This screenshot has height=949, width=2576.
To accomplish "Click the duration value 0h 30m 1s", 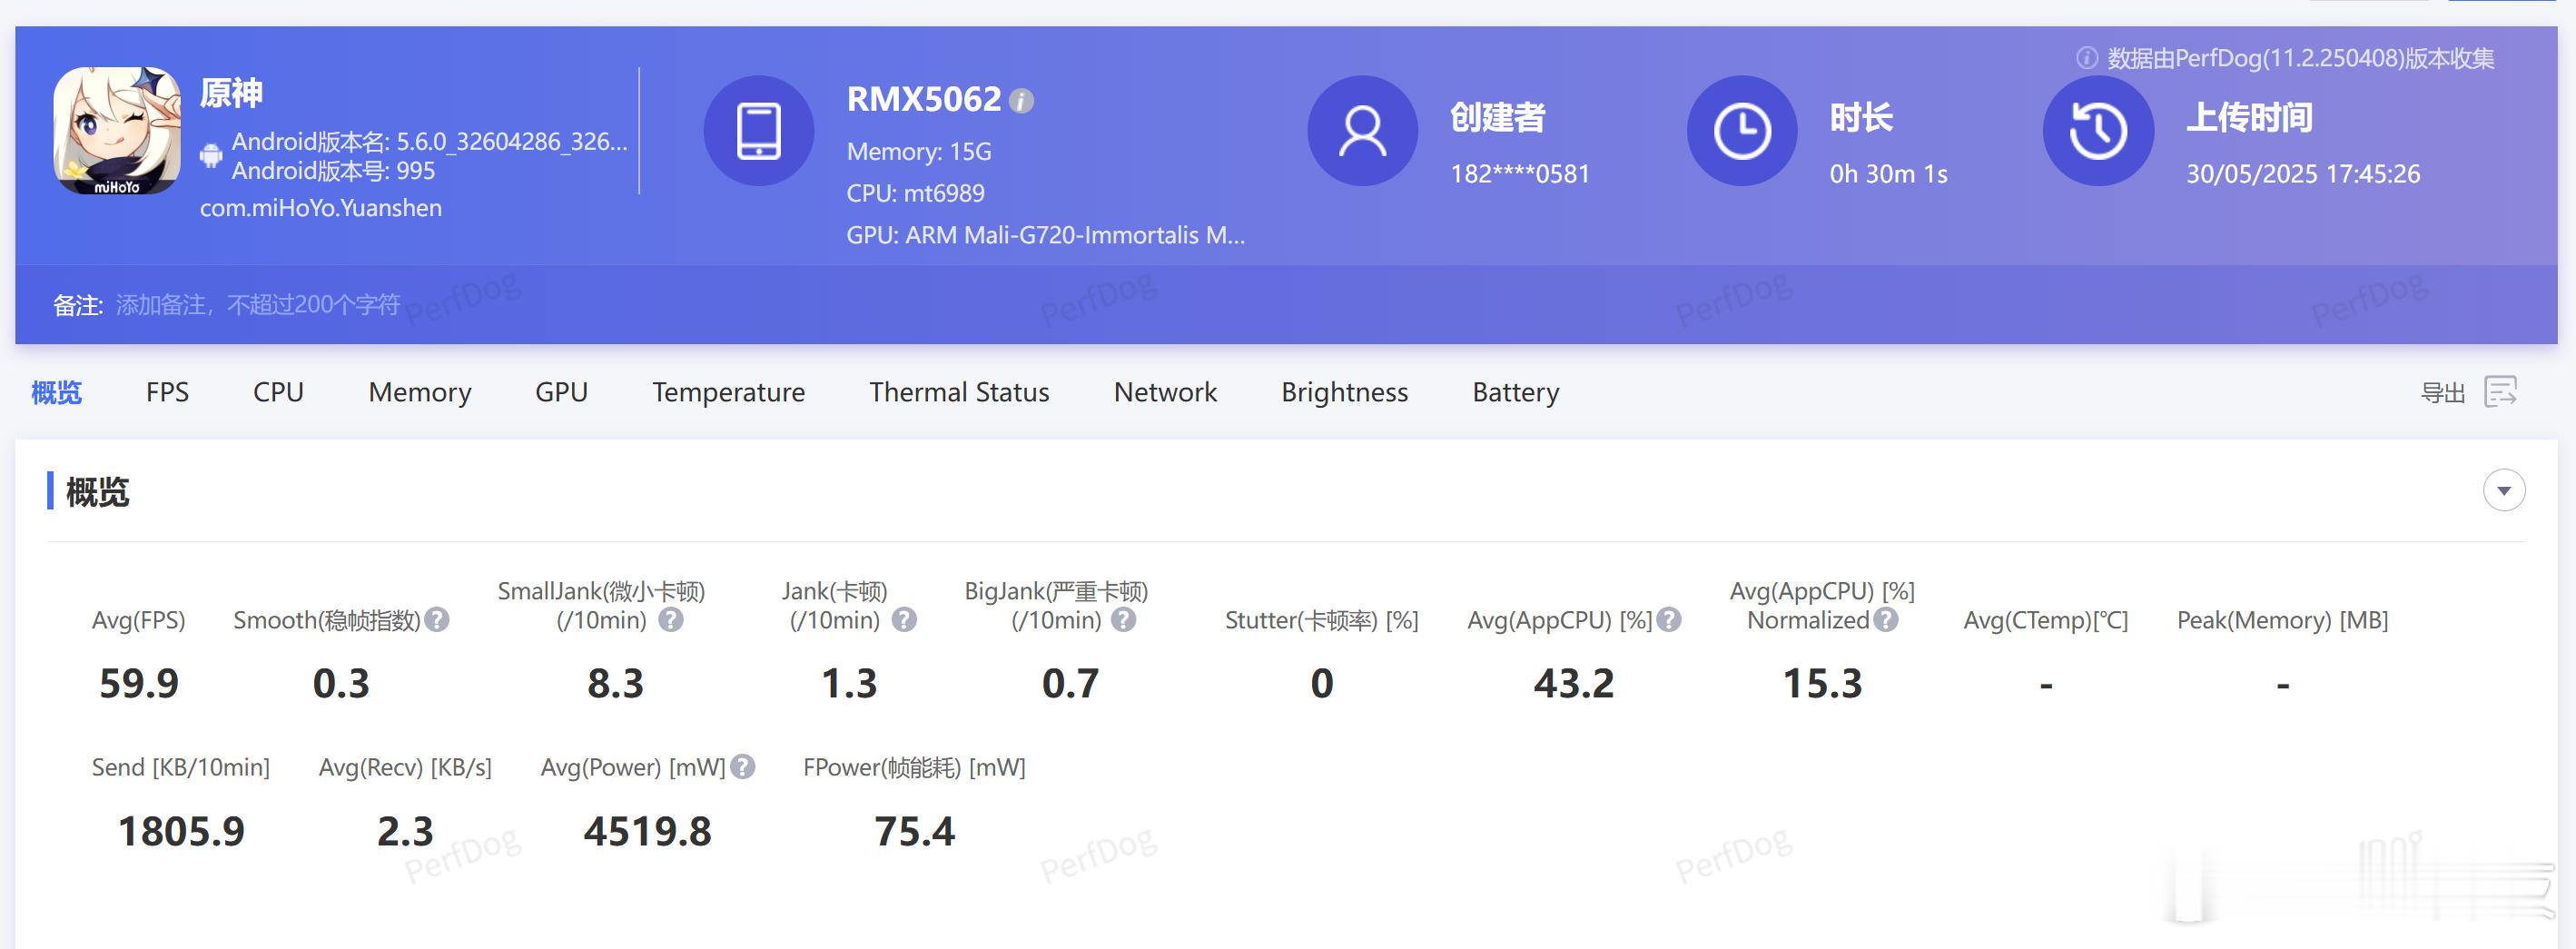I will point(1888,174).
